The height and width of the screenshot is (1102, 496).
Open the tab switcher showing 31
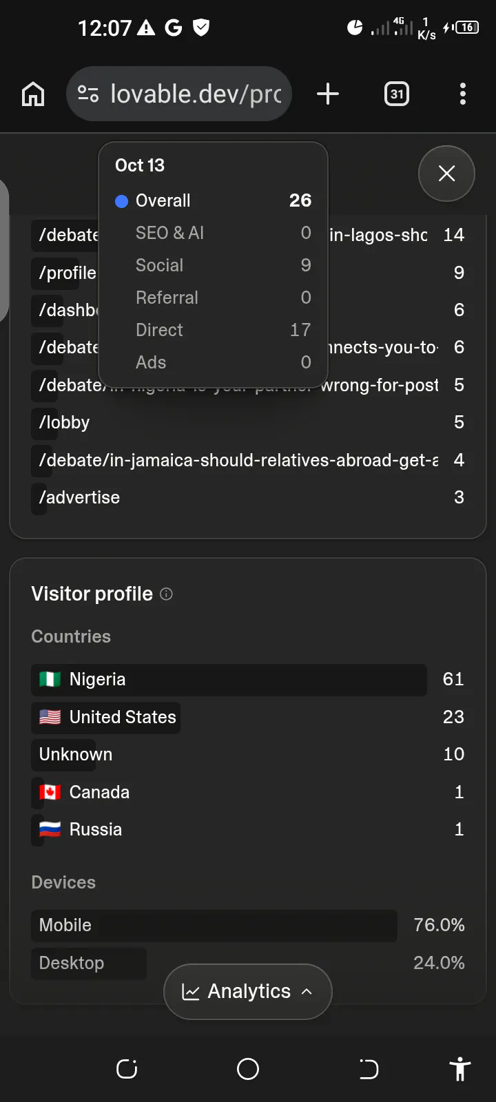click(x=397, y=94)
